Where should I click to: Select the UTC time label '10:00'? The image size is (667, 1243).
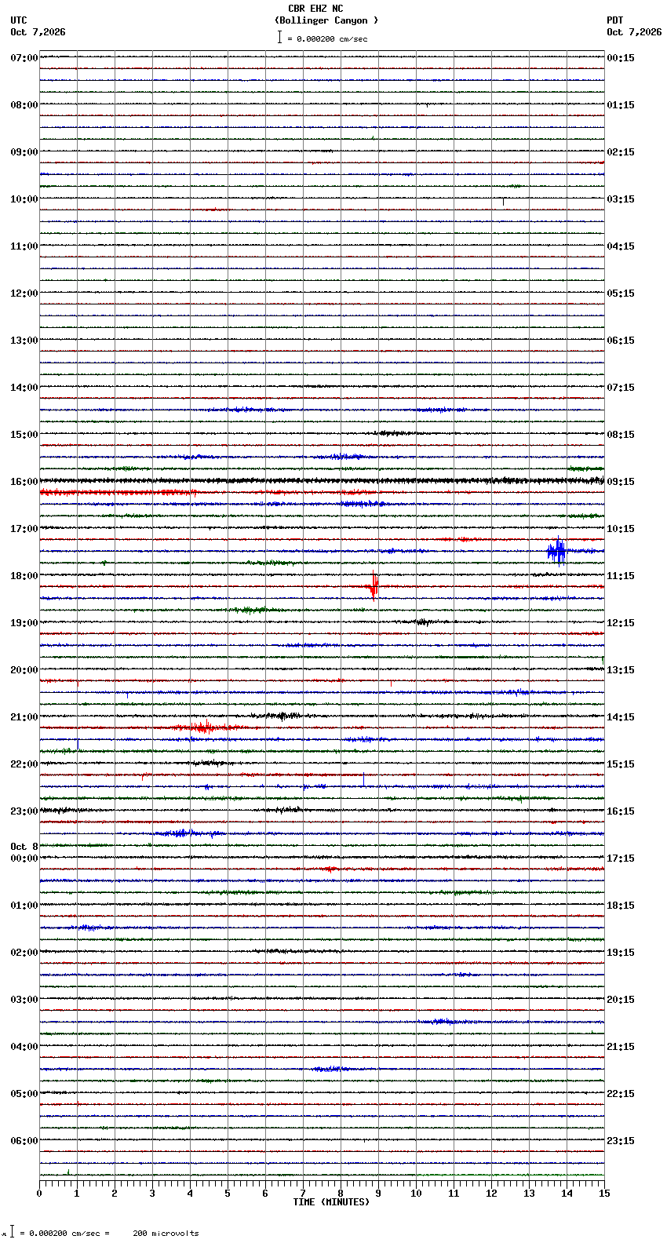point(24,199)
